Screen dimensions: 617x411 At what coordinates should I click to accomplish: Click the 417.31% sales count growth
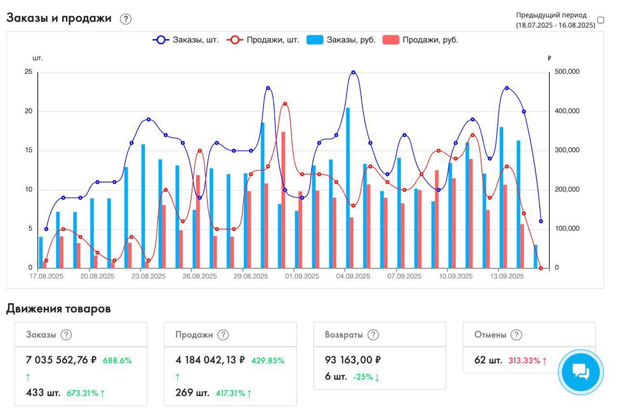[231, 394]
